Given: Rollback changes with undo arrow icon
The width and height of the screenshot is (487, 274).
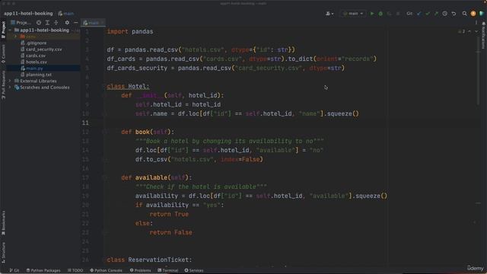Looking at the screenshot, I should (454, 14).
